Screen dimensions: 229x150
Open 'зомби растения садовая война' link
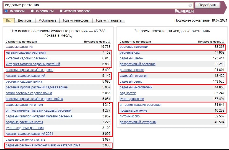click(29, 93)
